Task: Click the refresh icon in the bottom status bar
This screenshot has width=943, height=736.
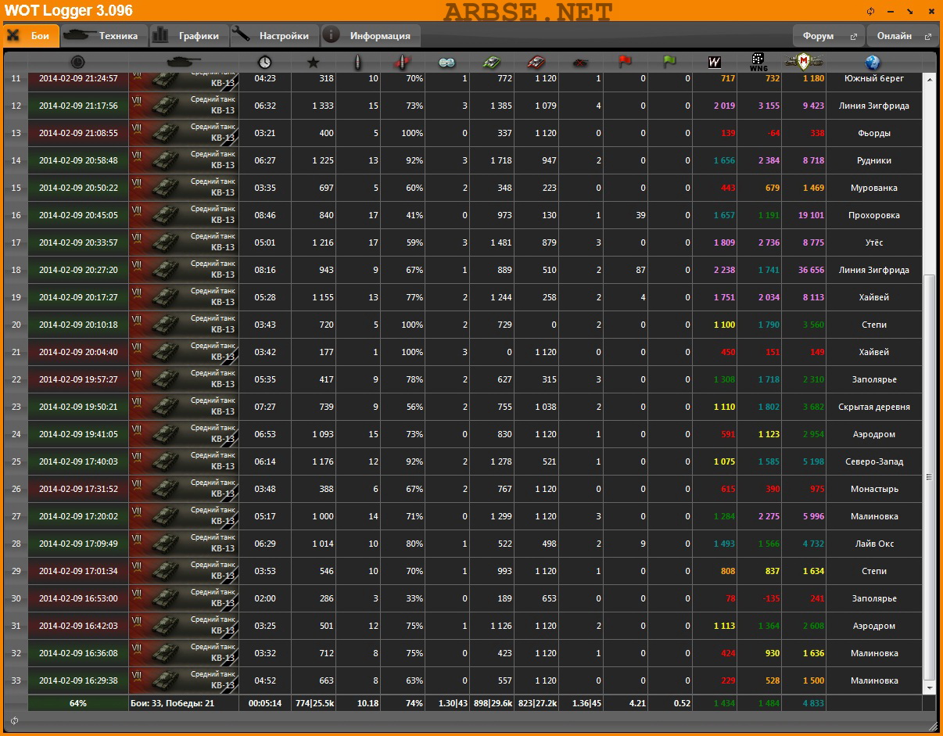Action: [14, 720]
